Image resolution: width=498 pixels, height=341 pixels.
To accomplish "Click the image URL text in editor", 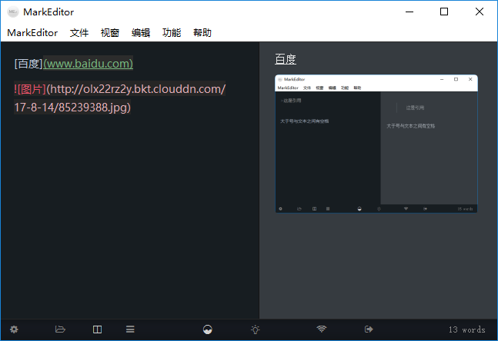I will (136, 89).
